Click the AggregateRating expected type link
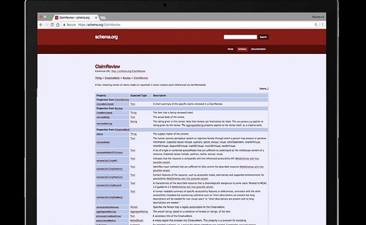 click(x=139, y=212)
